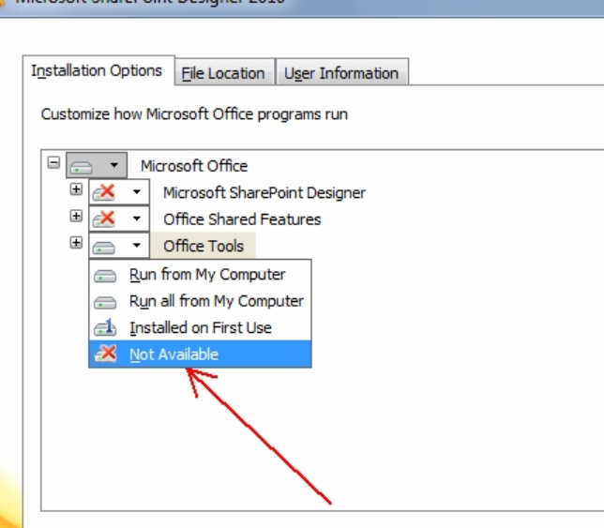Click the drive icon beside Run from My Computer

tap(105, 276)
